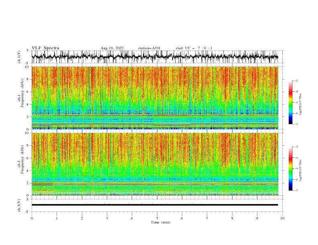Click time axis tick label '2'
Image resolution: width=318 pixels, height=245 pixels.
[82, 218]
